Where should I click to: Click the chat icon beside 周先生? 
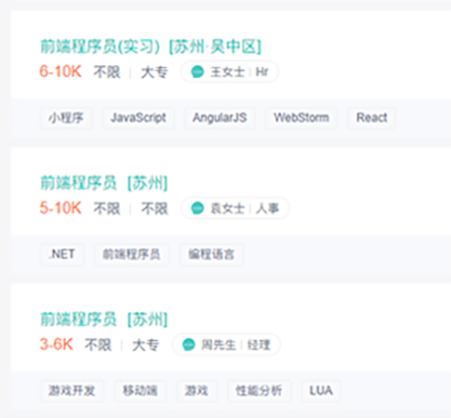click(x=189, y=345)
